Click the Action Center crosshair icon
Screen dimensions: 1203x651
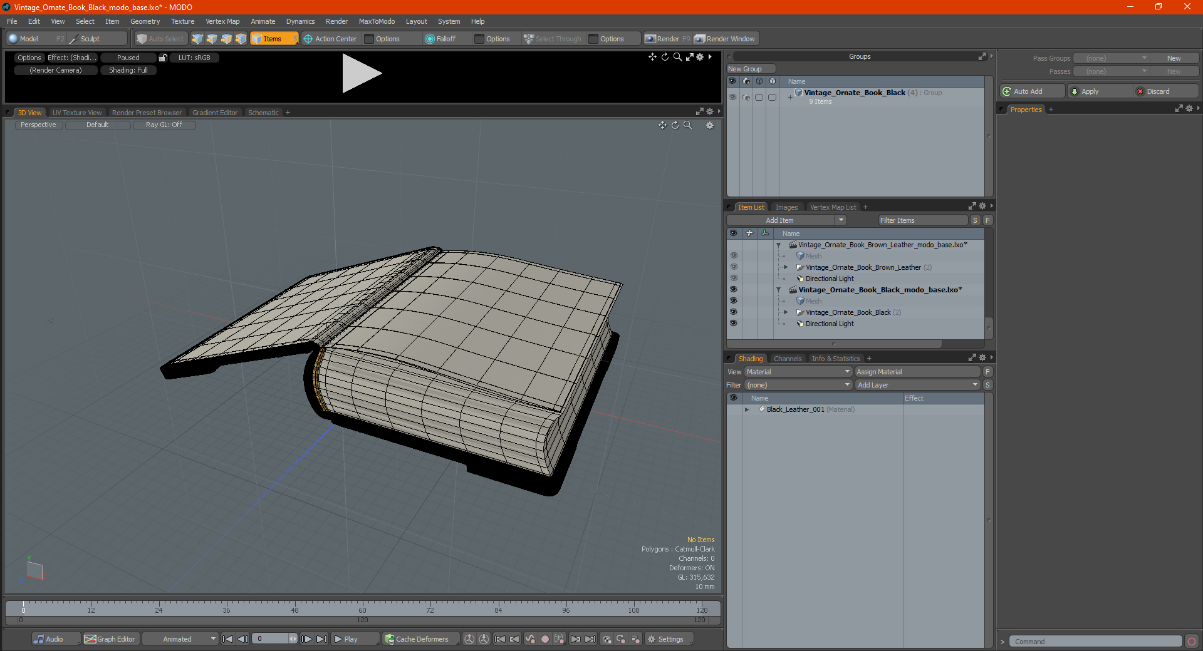(308, 39)
